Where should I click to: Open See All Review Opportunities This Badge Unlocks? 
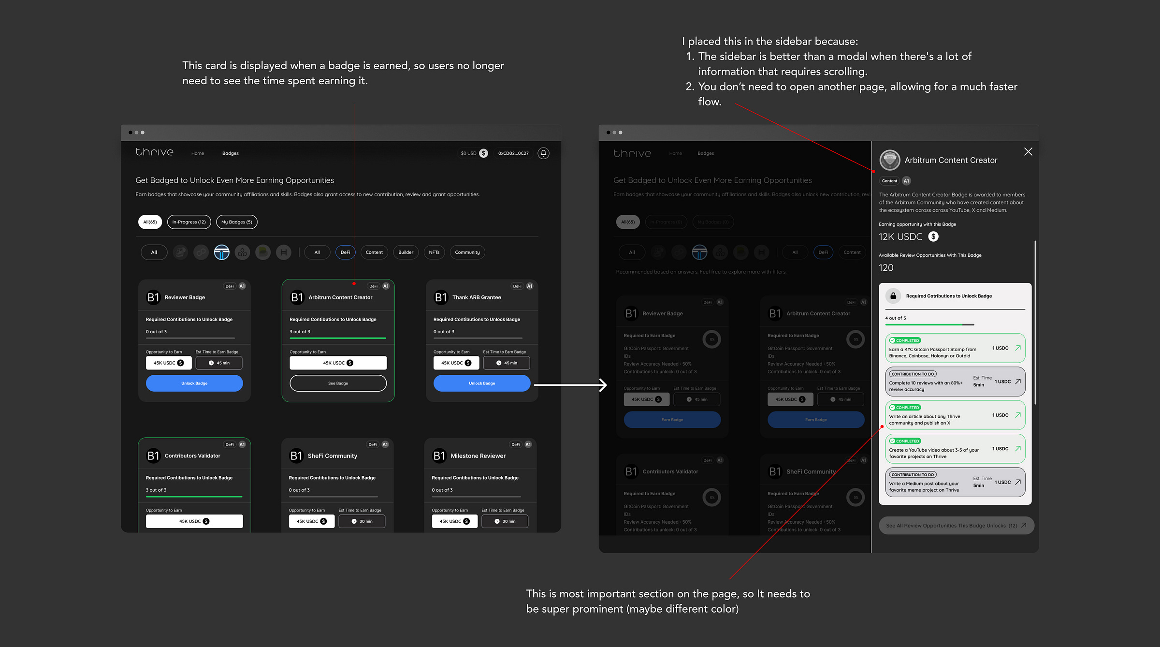(x=957, y=526)
